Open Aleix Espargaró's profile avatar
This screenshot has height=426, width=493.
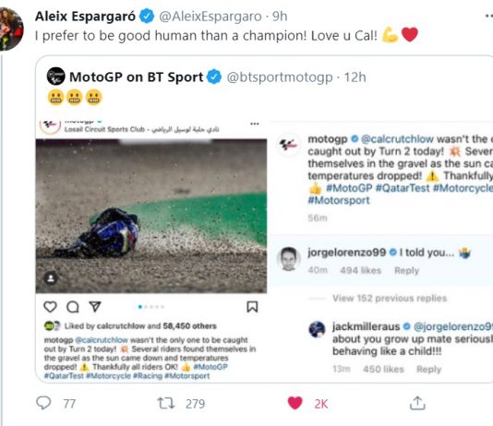tap(11, 29)
